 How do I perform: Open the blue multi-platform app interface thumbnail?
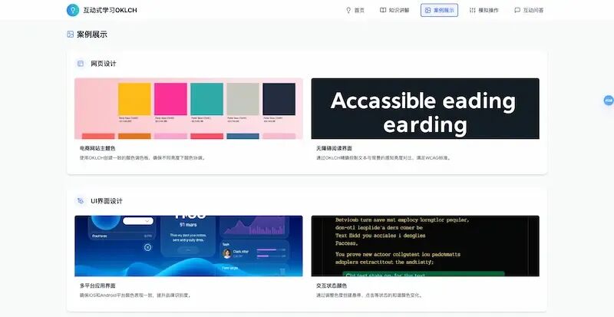coord(188,246)
